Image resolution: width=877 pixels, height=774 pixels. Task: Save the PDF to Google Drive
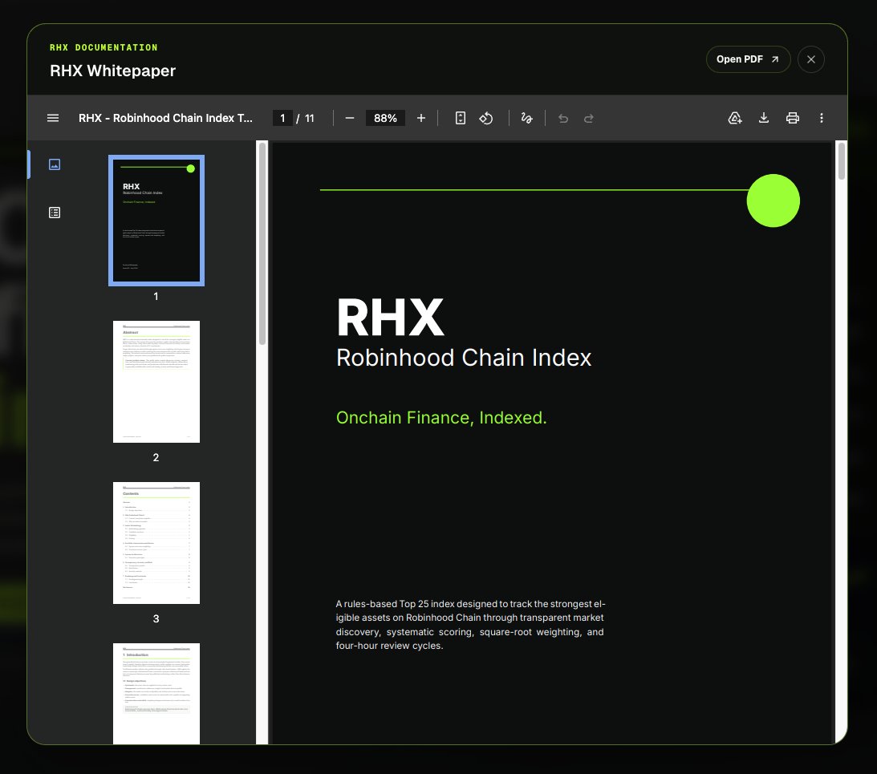(735, 118)
